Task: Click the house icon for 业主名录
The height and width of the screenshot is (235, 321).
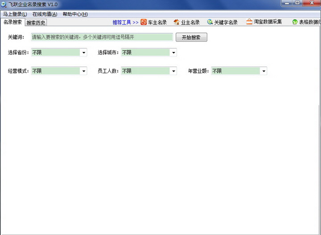Action: (x=176, y=22)
